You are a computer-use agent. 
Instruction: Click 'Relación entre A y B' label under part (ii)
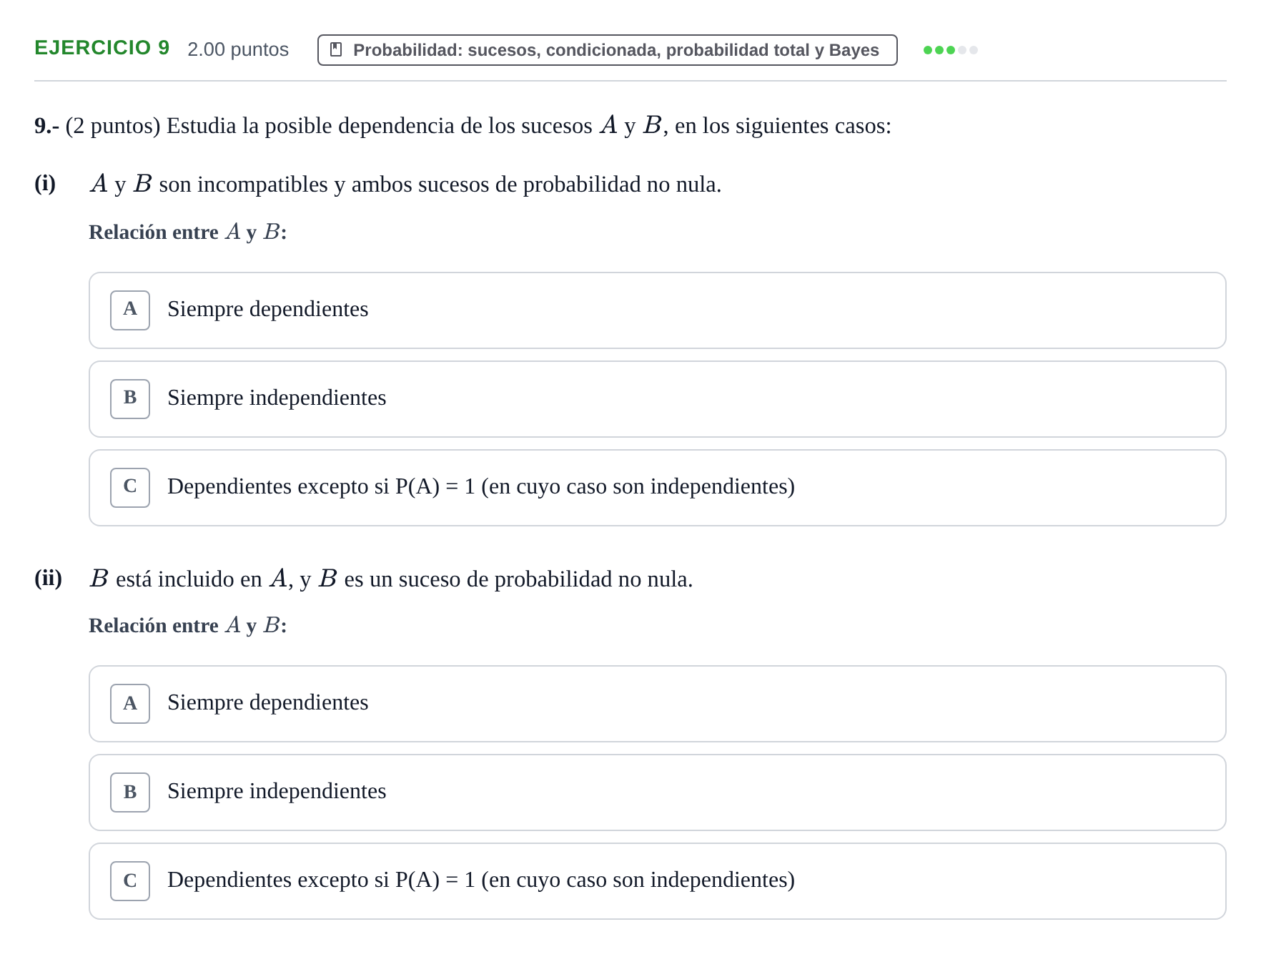click(x=188, y=625)
